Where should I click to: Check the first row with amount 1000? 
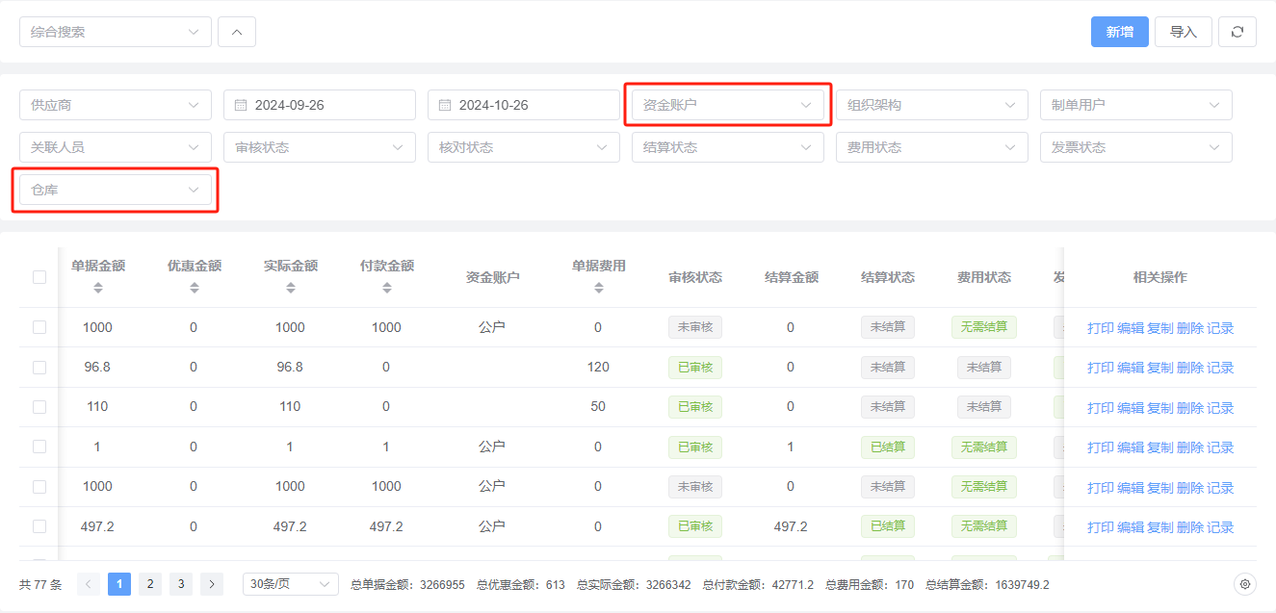pyautogui.click(x=39, y=327)
